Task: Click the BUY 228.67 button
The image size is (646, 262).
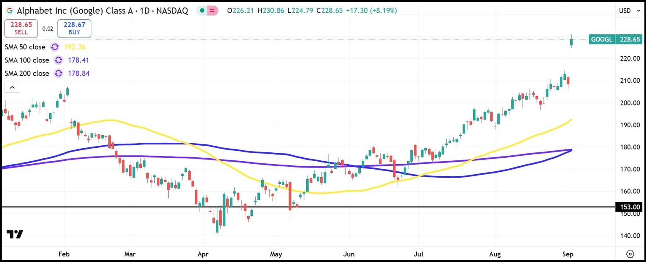Action: (x=74, y=28)
